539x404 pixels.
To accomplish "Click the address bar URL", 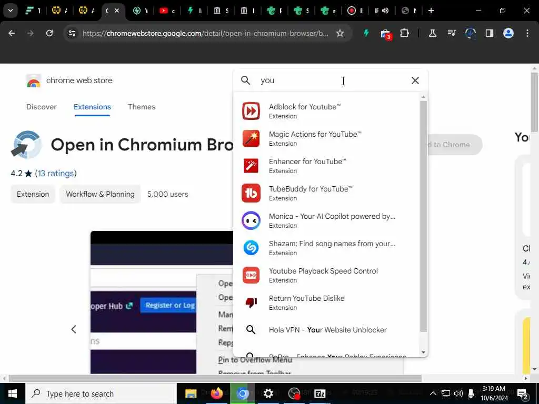I will pos(205,33).
